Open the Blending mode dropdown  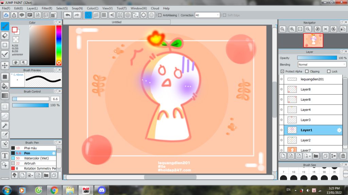click(x=322, y=64)
